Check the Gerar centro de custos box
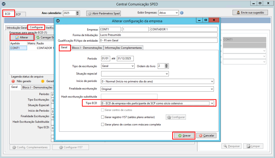Image resolution: width=275 pixels, height=158 pixels. coord(102,110)
